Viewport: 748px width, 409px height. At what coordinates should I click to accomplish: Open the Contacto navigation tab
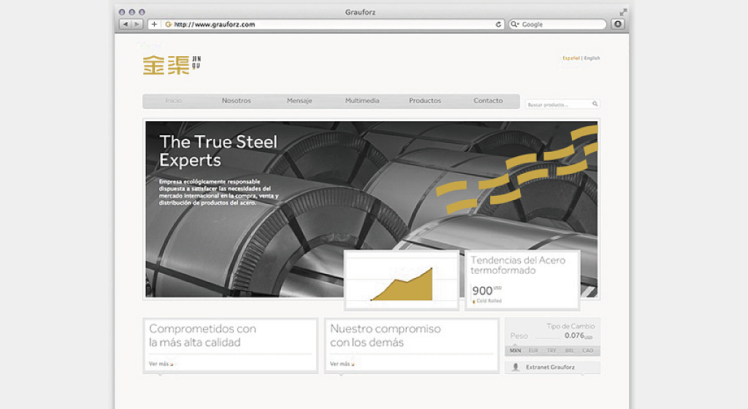[488, 101]
